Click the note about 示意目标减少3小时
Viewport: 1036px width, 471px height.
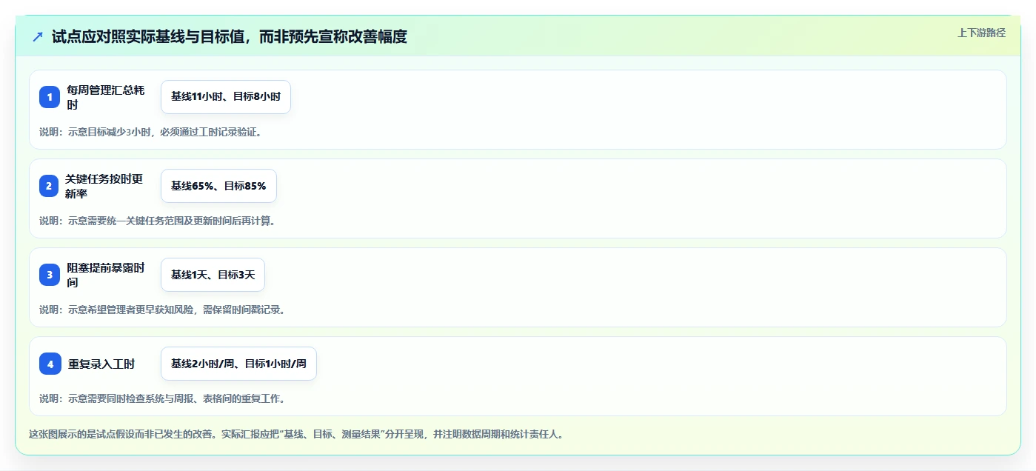point(150,132)
